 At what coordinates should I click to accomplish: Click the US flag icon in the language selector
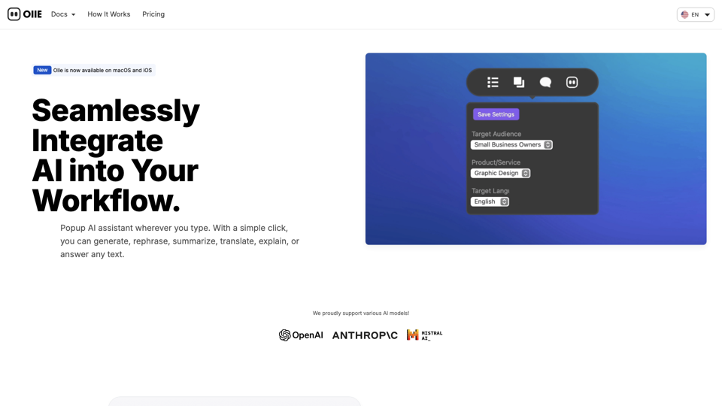click(x=684, y=14)
